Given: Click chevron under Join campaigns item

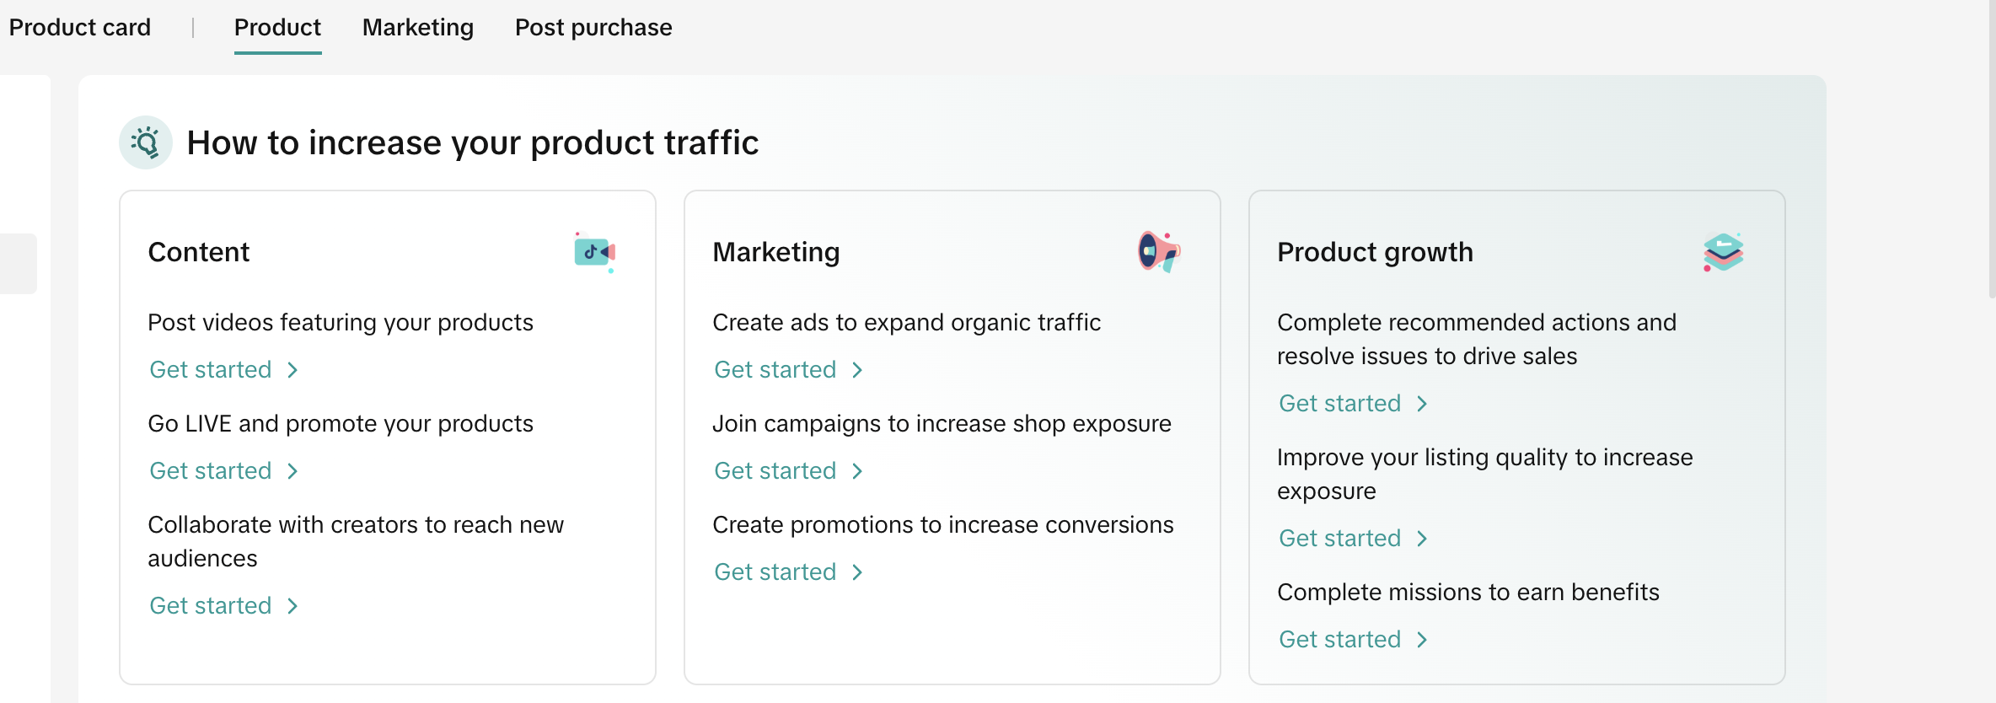Looking at the screenshot, I should 857,471.
